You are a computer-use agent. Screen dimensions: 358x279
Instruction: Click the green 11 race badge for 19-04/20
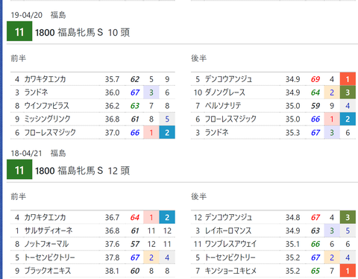click(19, 31)
